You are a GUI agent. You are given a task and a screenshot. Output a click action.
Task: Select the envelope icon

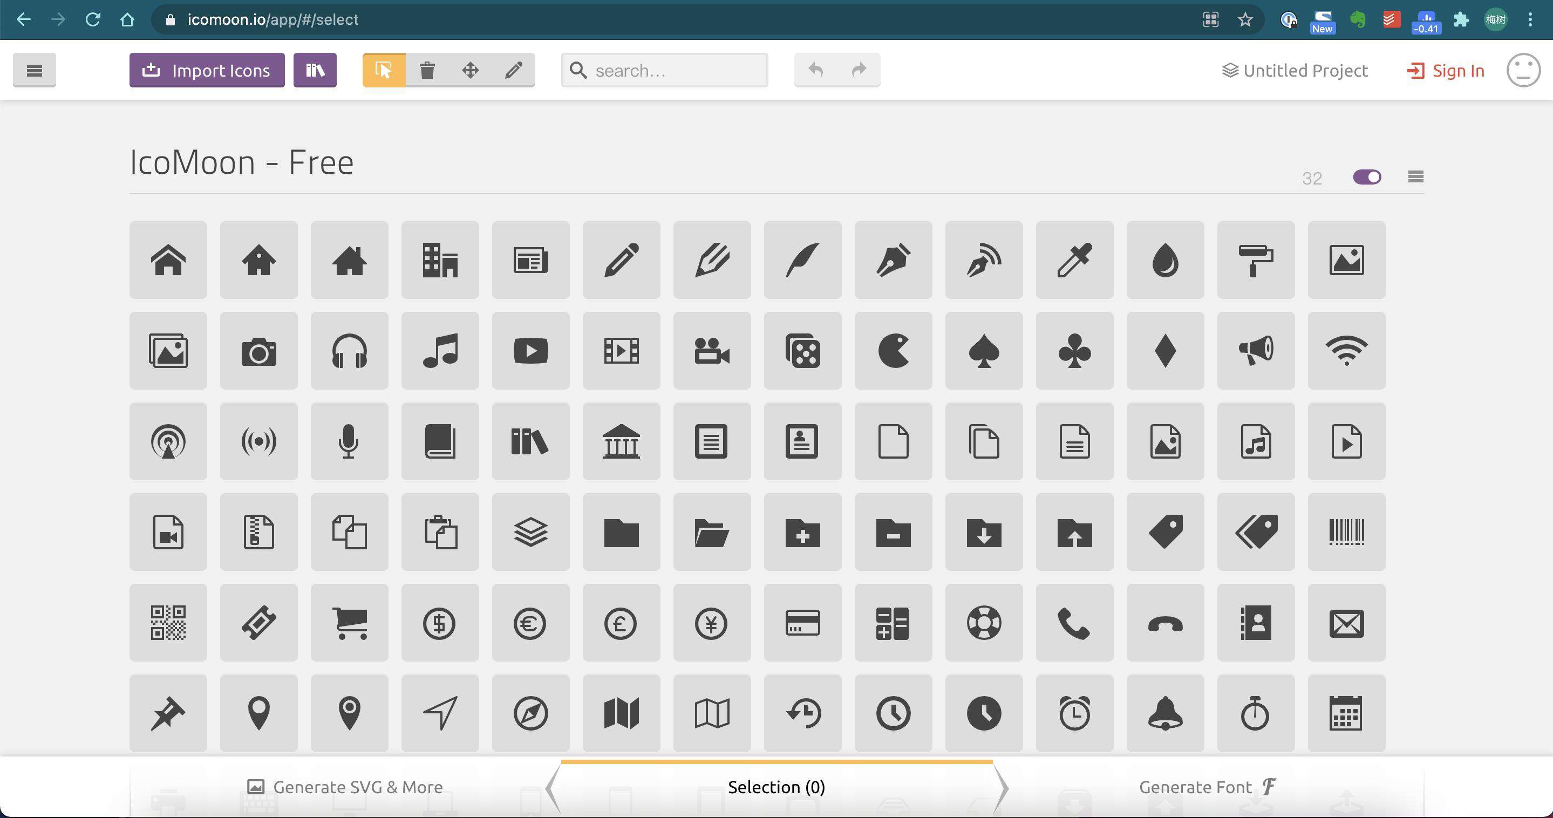coord(1347,623)
